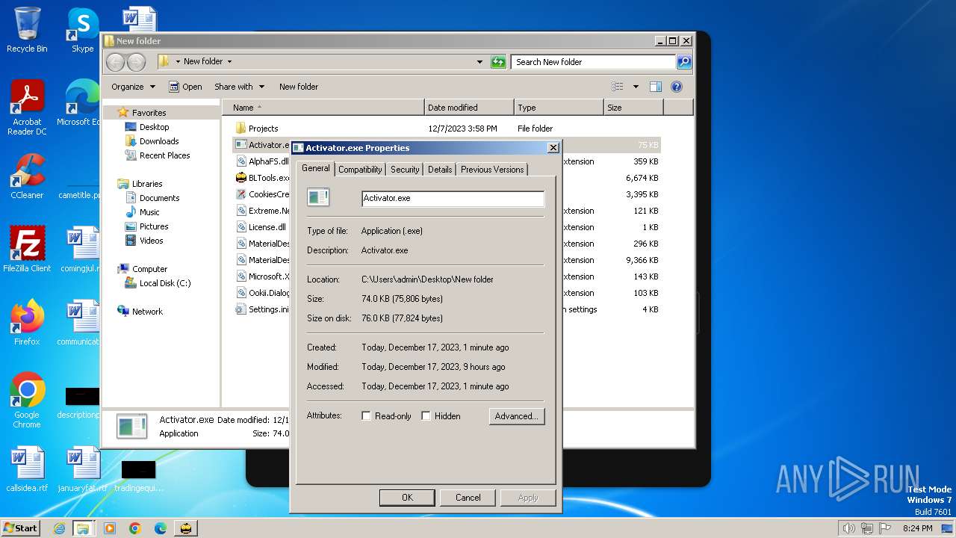Switch to the Compatibility tab
This screenshot has width=956, height=538.
[360, 170]
